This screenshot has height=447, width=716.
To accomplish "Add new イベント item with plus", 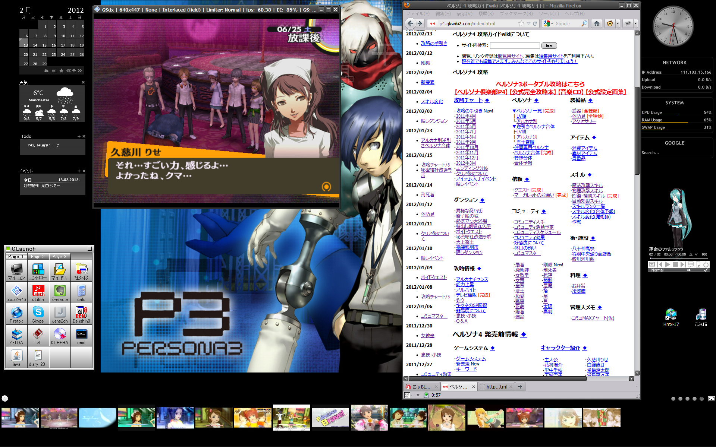I will click(79, 171).
